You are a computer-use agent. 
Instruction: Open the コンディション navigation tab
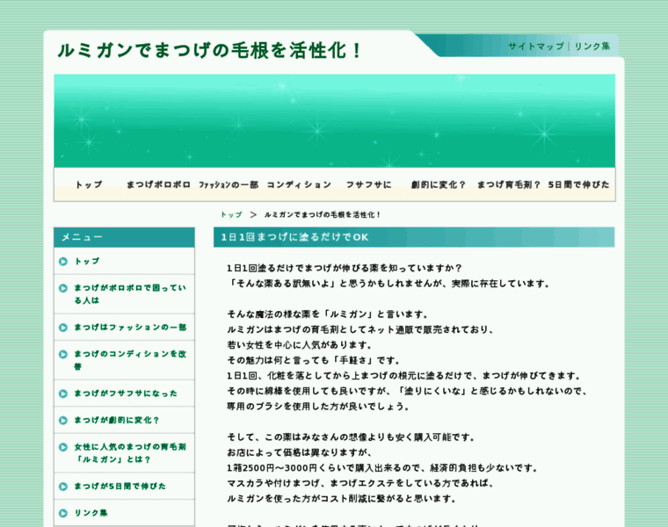(299, 184)
